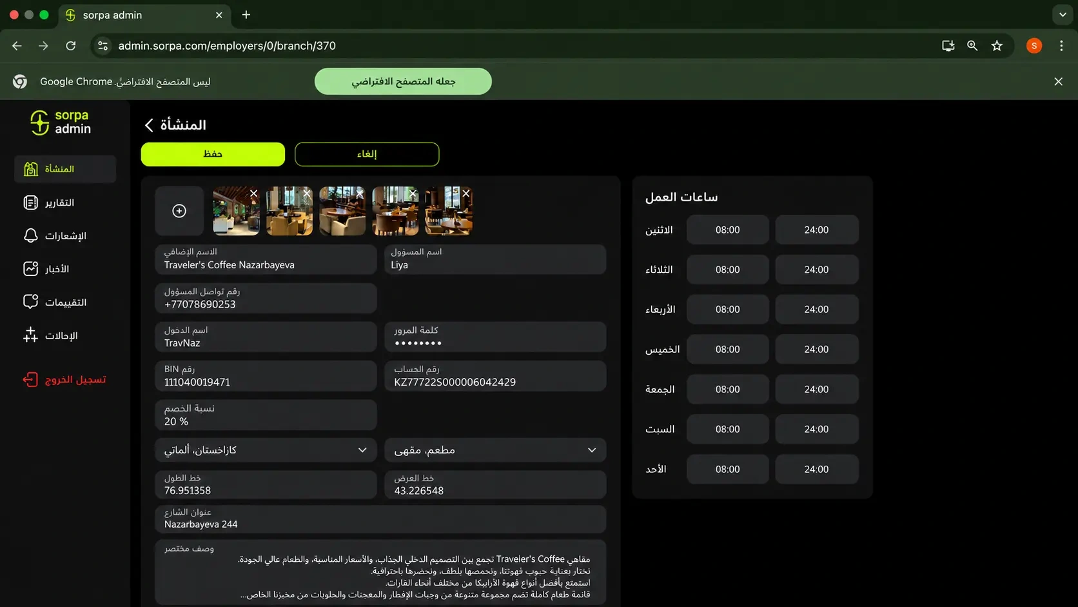Image resolution: width=1078 pixels, height=607 pixels.
Task: Open التقييمات reviews in sidebar
Action: [55, 302]
